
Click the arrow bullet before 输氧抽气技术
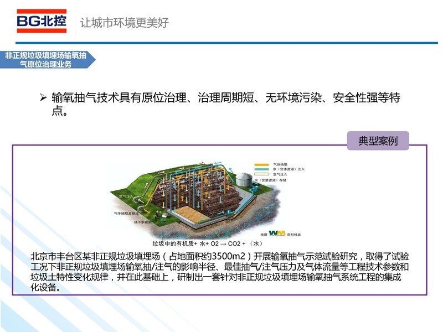(x=44, y=98)
